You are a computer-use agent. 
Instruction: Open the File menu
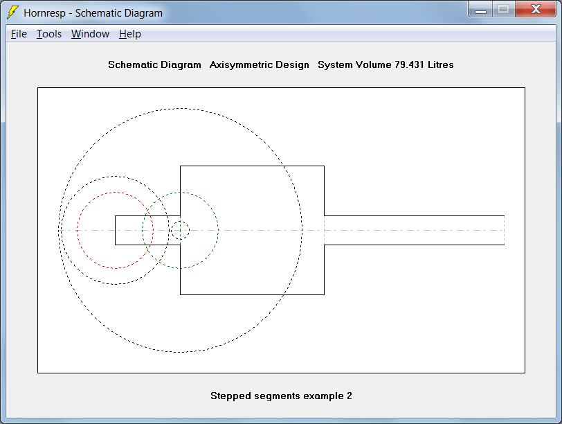(x=19, y=34)
